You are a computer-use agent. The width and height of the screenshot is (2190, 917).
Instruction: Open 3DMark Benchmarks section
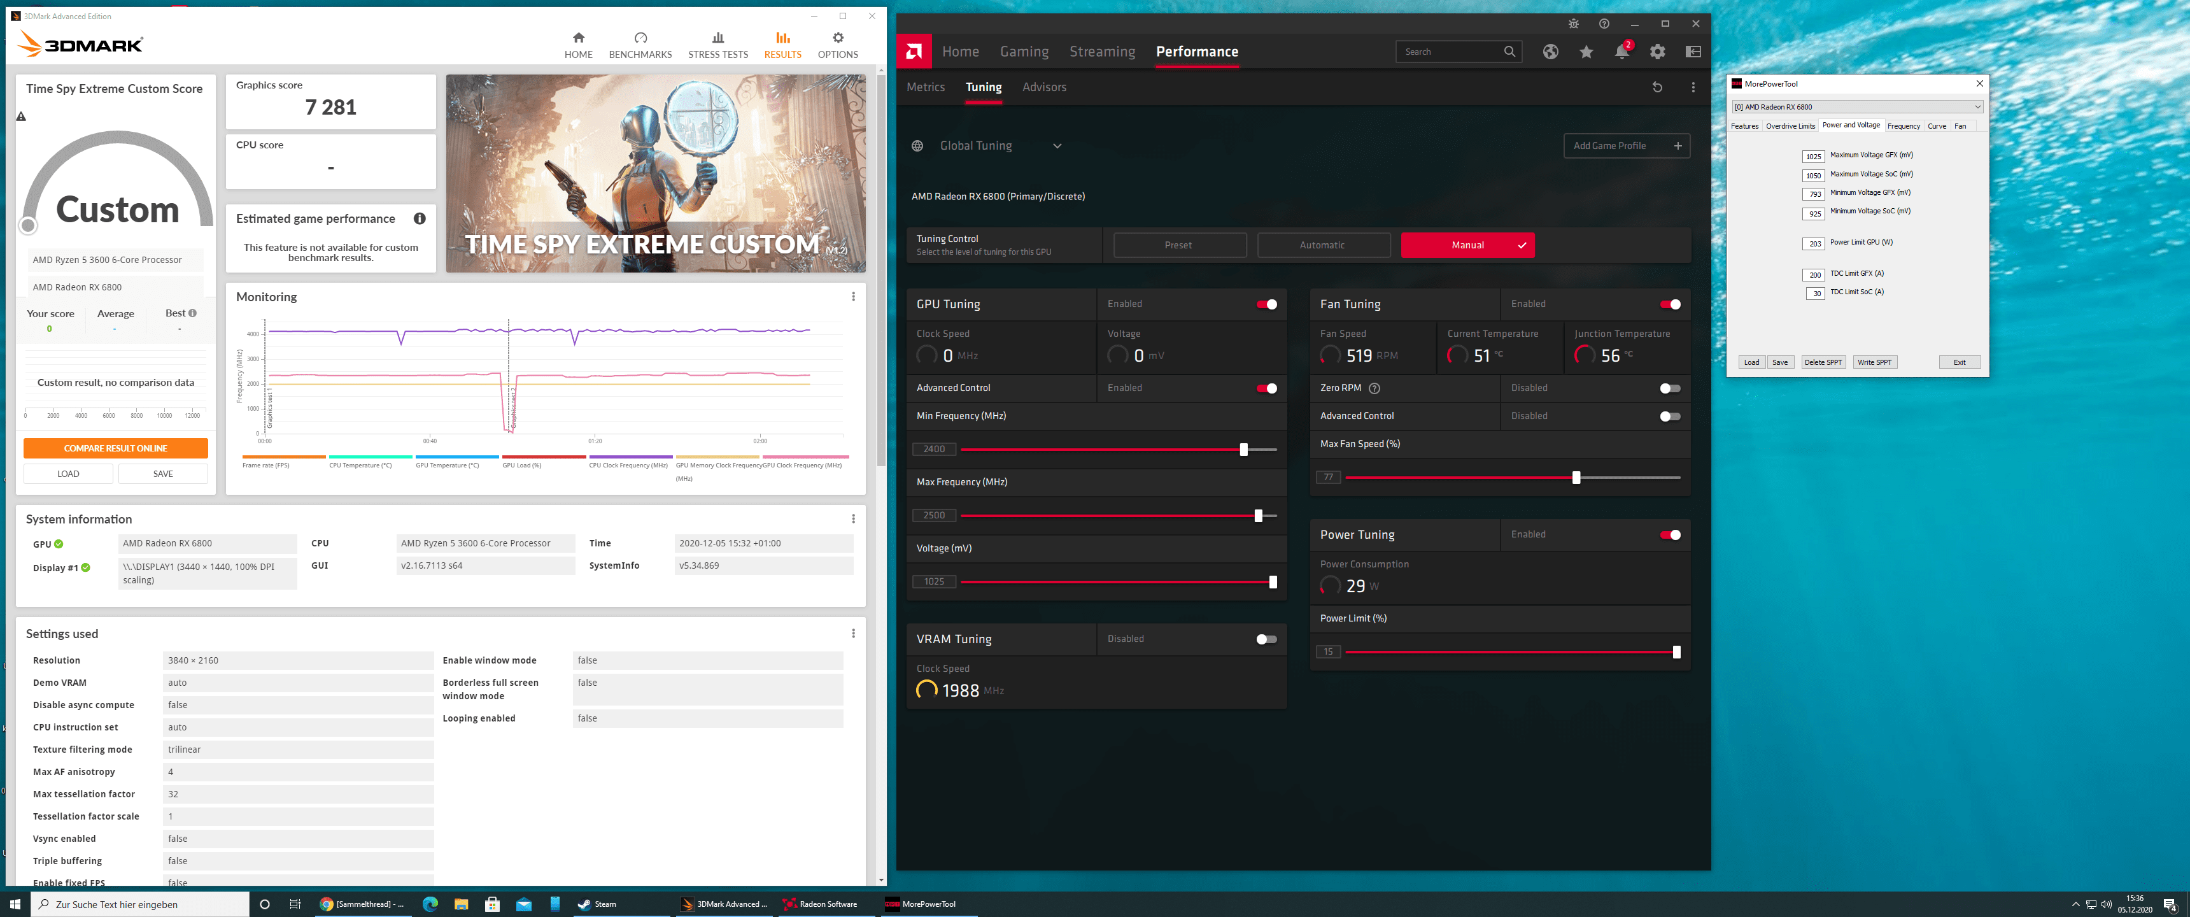click(x=640, y=45)
